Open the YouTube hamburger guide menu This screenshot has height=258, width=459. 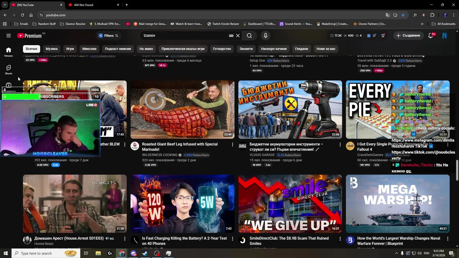point(9,35)
